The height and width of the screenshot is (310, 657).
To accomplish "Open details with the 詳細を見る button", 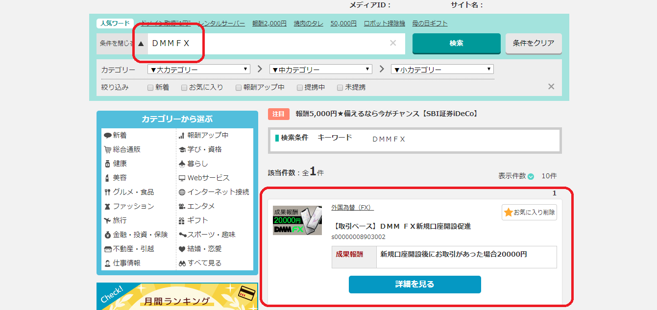I will click(x=415, y=284).
